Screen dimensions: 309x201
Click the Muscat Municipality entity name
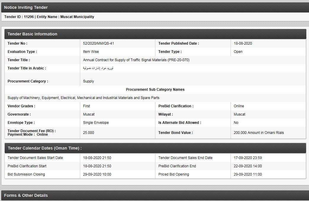click(x=77, y=17)
